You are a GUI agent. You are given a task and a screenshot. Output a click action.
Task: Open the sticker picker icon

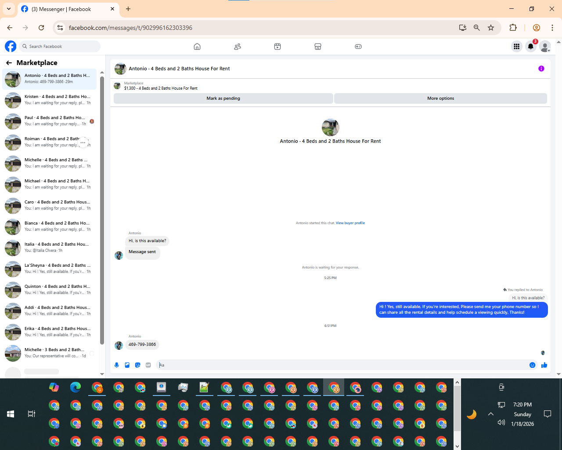138,365
